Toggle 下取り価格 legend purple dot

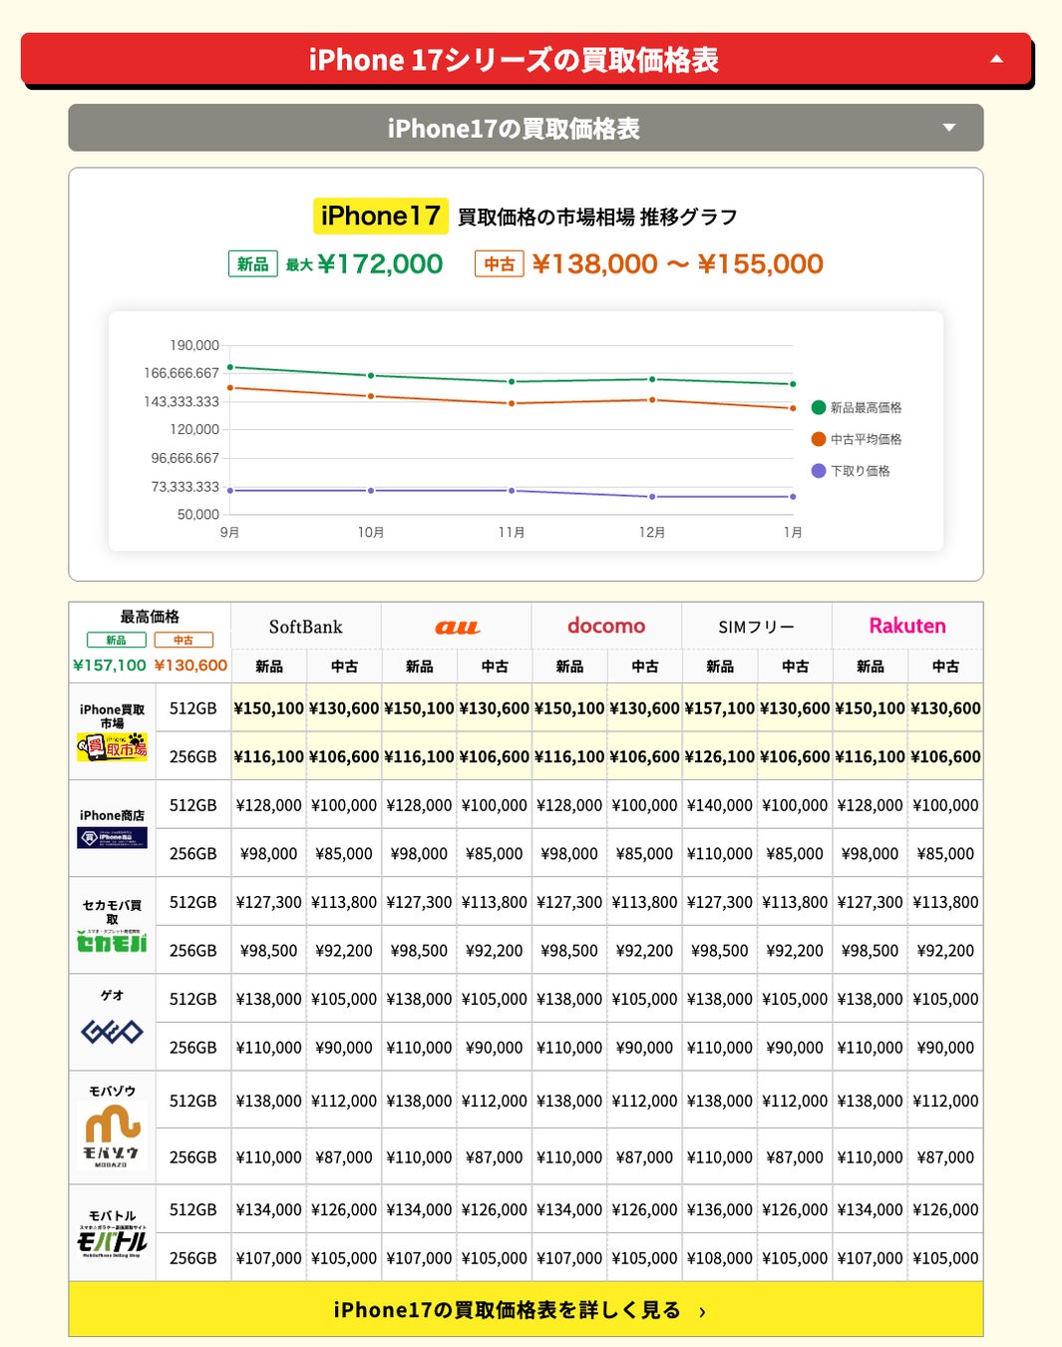pos(819,471)
